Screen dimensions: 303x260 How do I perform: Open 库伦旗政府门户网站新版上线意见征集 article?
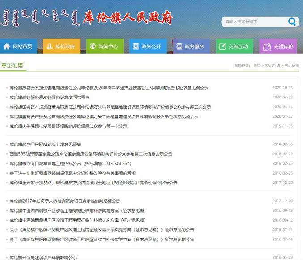pyautogui.click(x=45, y=144)
